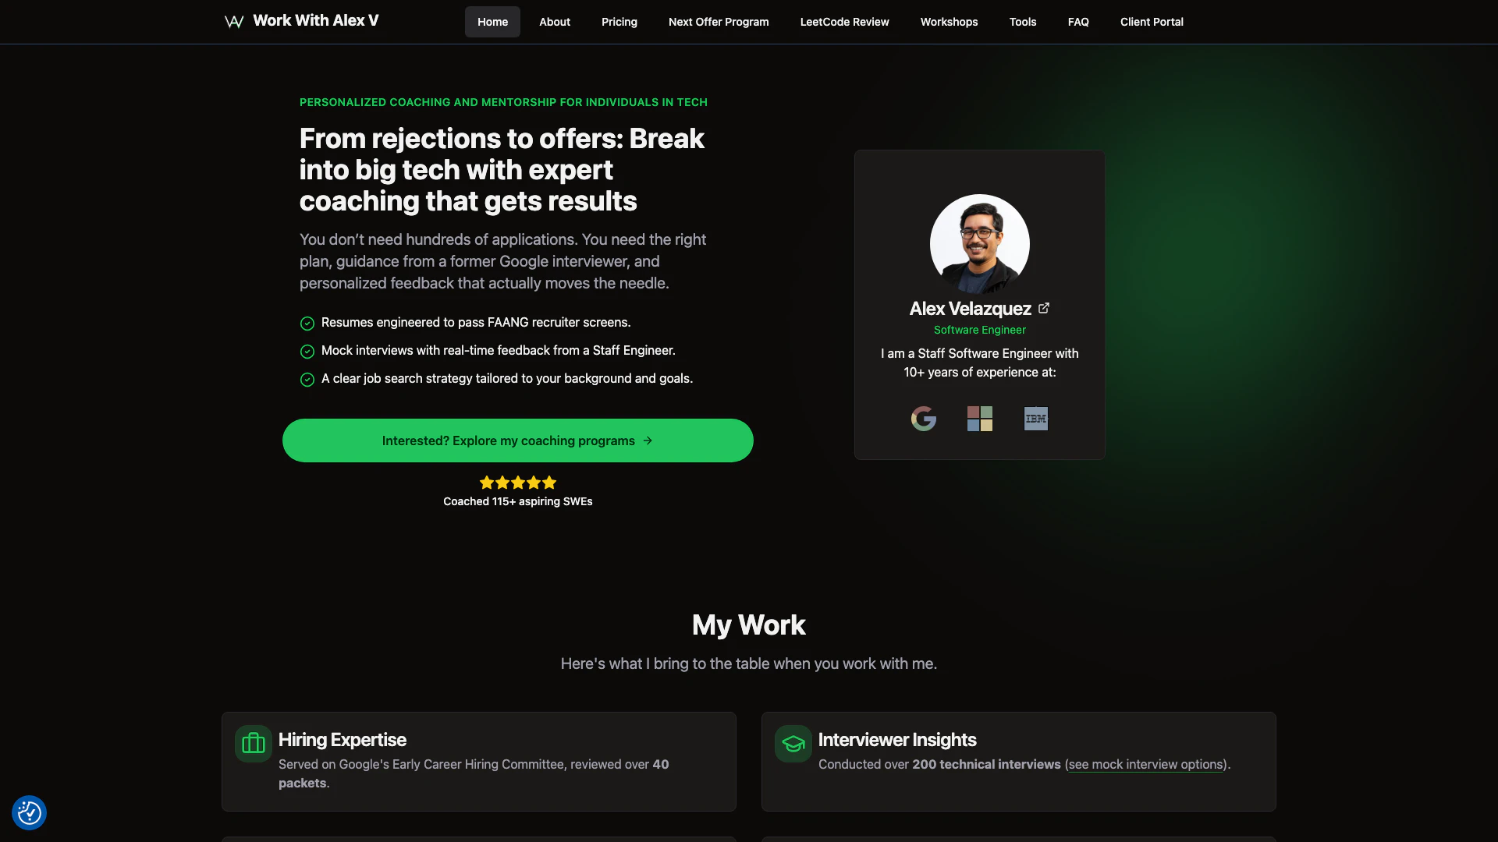Visit the Client Portal link
This screenshot has width=1498, height=842.
tap(1152, 22)
